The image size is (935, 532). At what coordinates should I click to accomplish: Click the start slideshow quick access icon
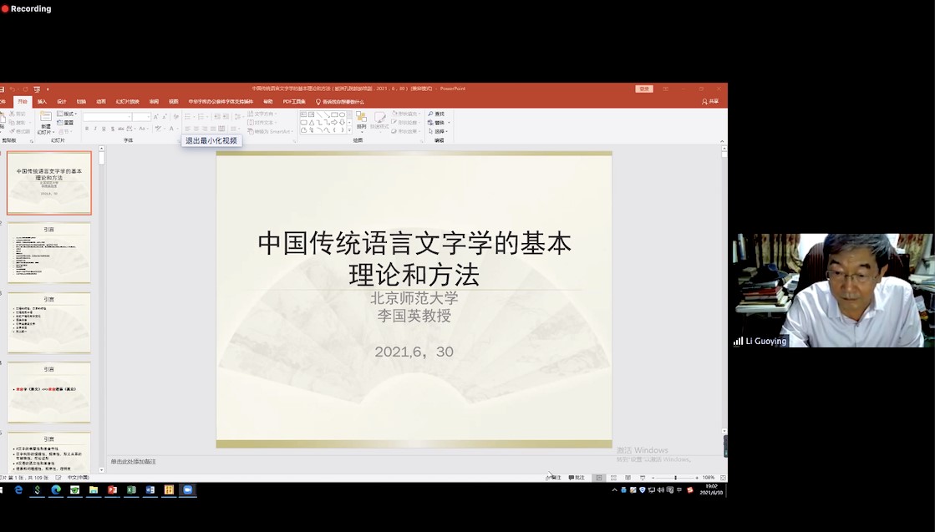pos(37,89)
